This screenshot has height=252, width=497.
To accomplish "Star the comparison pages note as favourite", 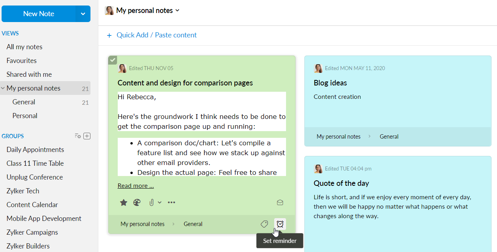I will (x=123, y=202).
